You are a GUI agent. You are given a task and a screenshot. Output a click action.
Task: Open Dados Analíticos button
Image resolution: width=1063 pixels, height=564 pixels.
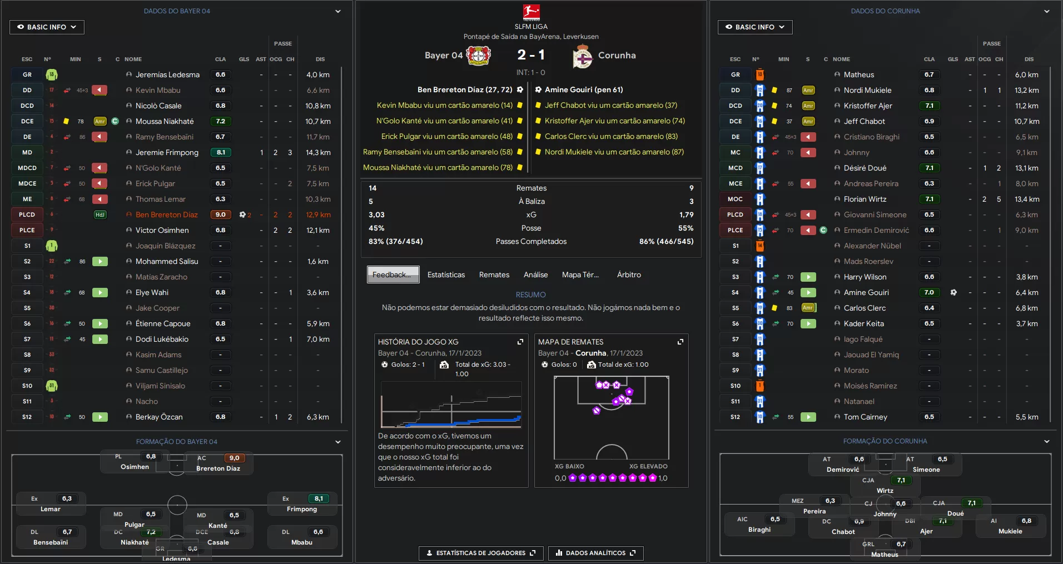pos(596,553)
